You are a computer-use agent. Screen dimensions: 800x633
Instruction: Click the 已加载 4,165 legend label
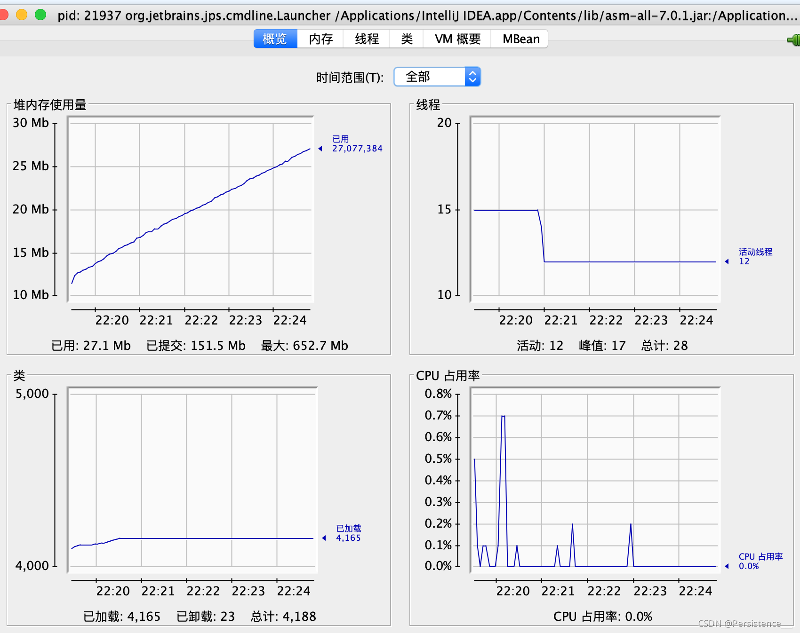click(x=349, y=533)
